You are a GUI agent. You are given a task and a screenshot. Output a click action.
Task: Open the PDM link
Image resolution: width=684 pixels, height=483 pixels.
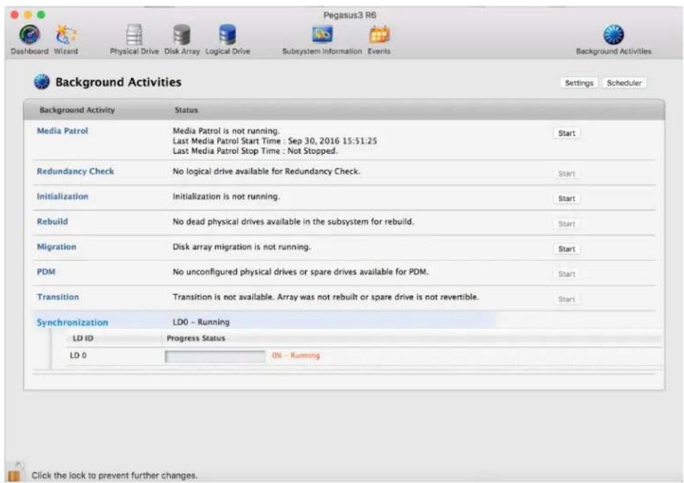pos(46,272)
